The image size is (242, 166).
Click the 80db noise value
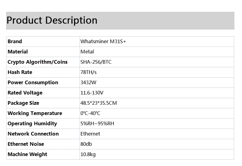point(86,144)
